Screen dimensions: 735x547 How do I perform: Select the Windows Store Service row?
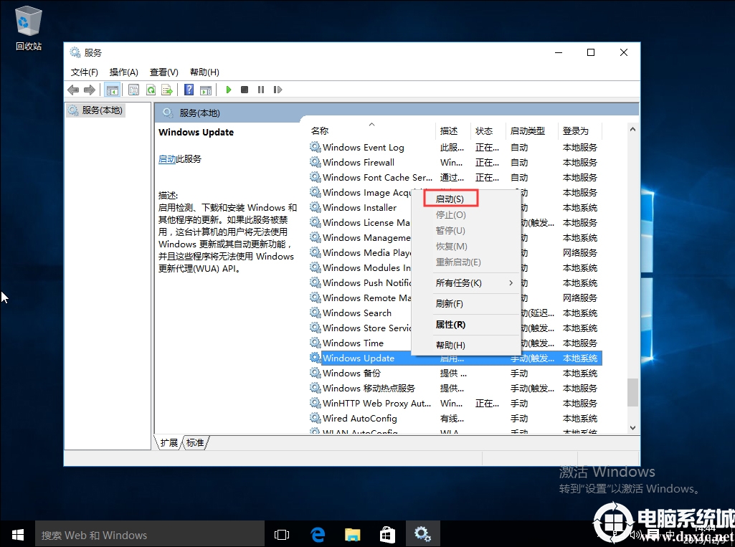tap(359, 328)
